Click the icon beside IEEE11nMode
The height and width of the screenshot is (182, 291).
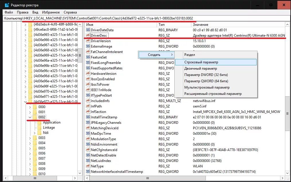(x=88, y=90)
